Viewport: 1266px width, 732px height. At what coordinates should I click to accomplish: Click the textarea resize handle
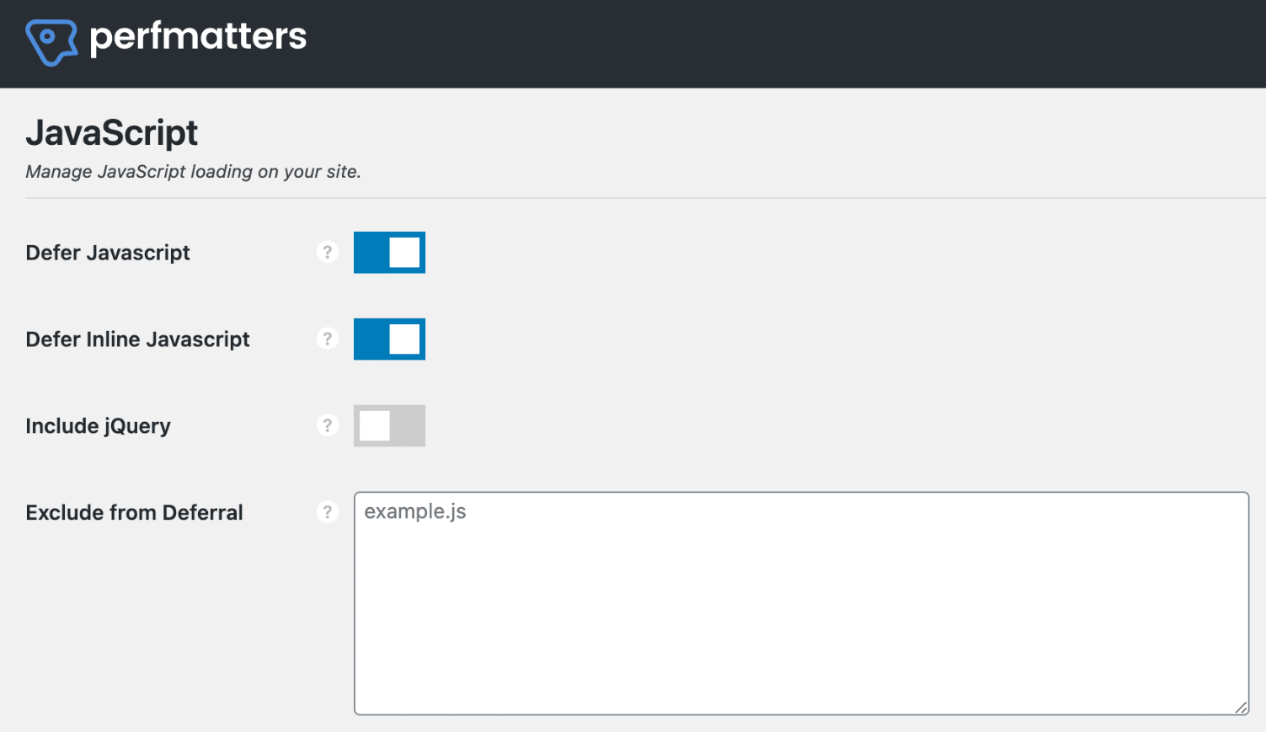point(1242,709)
